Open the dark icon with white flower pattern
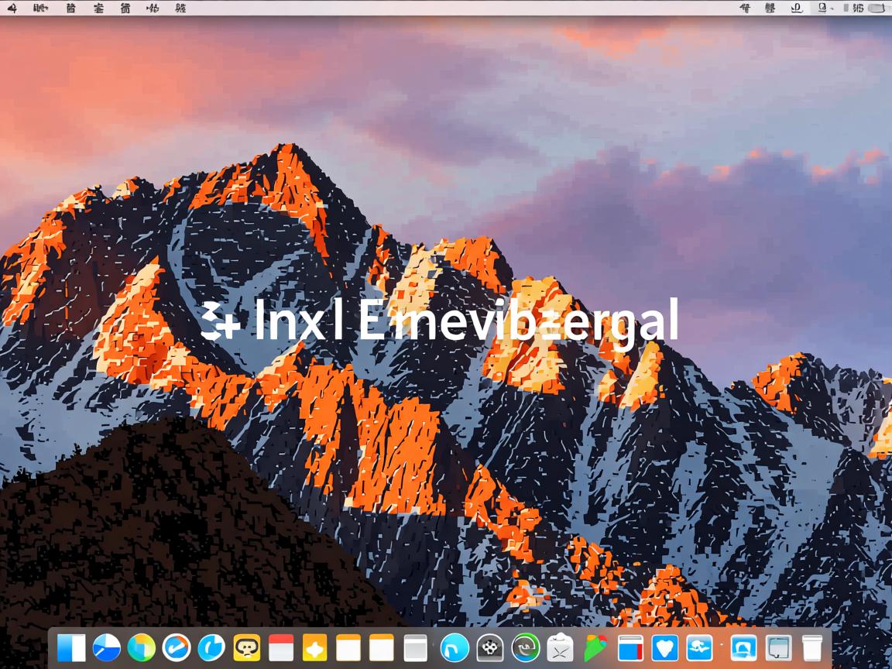 pyautogui.click(x=489, y=648)
